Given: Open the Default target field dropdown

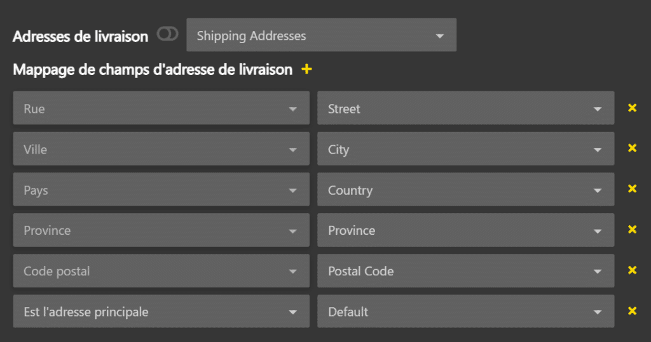Looking at the screenshot, I should click(x=465, y=312).
